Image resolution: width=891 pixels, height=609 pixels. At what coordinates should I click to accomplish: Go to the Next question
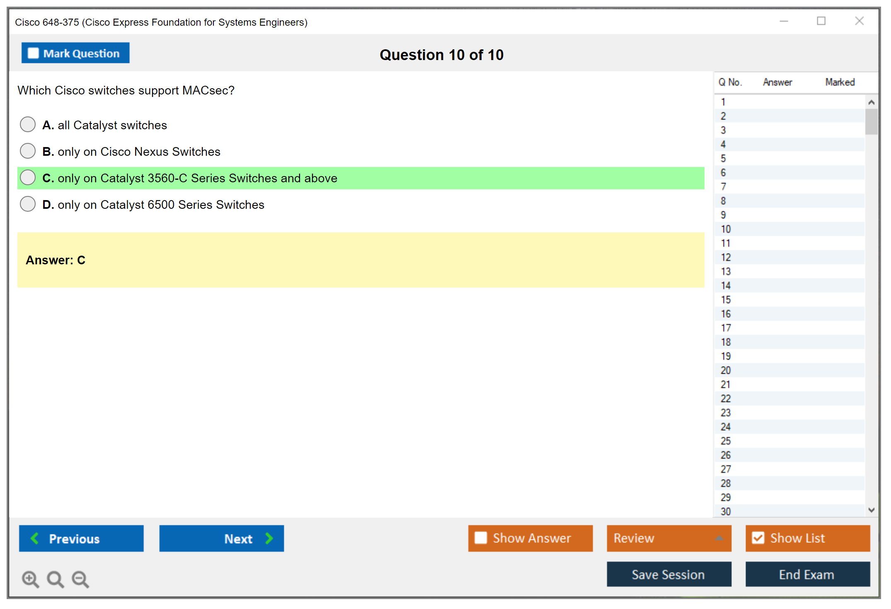[221, 539]
